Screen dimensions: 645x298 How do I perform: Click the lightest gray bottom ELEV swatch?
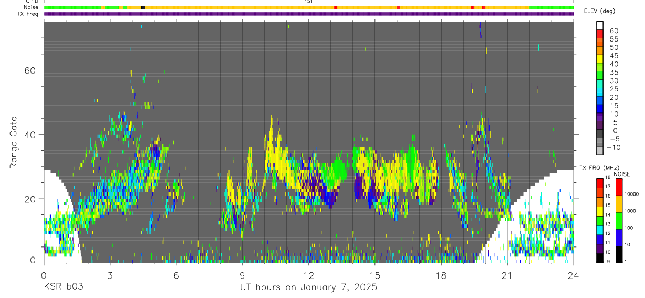tap(600, 150)
